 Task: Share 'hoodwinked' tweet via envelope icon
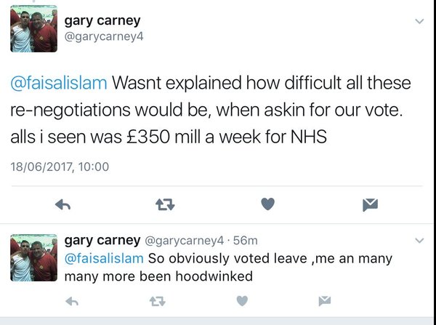click(325, 300)
